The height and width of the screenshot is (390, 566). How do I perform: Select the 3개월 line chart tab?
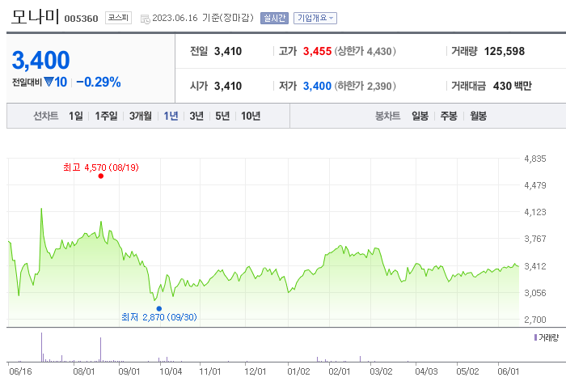pyautogui.click(x=141, y=116)
